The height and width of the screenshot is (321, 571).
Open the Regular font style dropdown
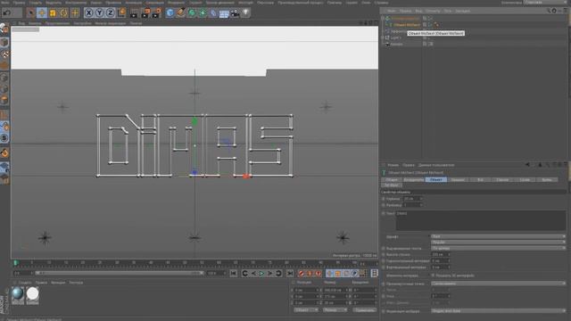pos(498,242)
